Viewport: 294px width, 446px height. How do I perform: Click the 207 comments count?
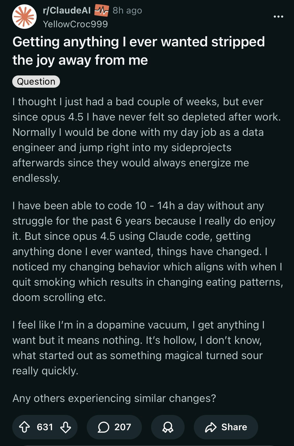[123, 427]
